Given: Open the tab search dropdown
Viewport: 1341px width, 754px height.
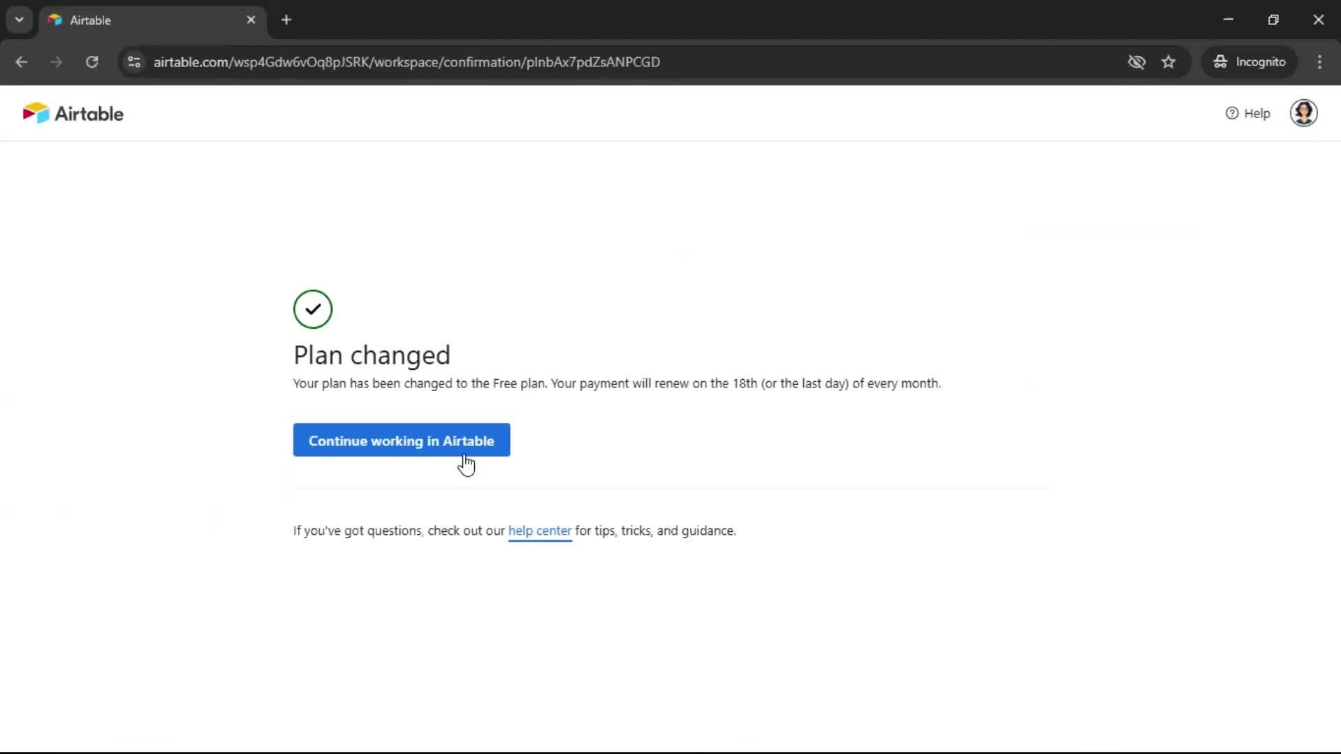Looking at the screenshot, I should (x=20, y=20).
